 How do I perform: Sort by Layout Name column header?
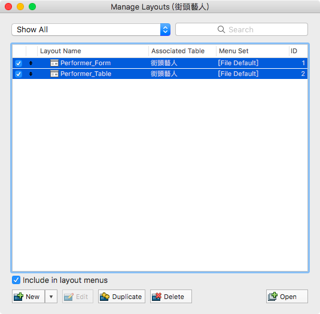(x=93, y=51)
